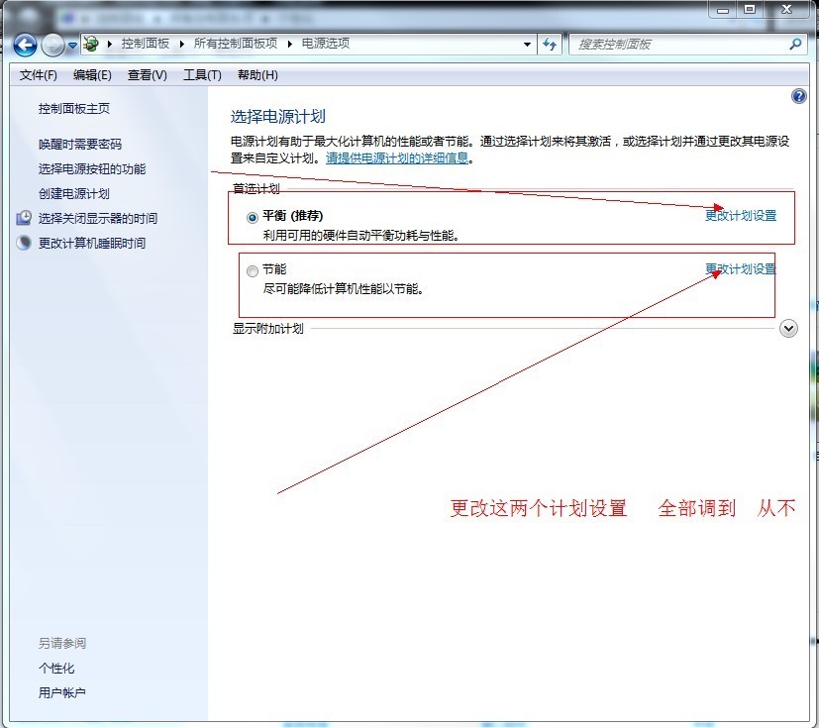Expand the arrow before 电源选项 breadcrumb
This screenshot has height=728, width=819.
pyautogui.click(x=290, y=44)
